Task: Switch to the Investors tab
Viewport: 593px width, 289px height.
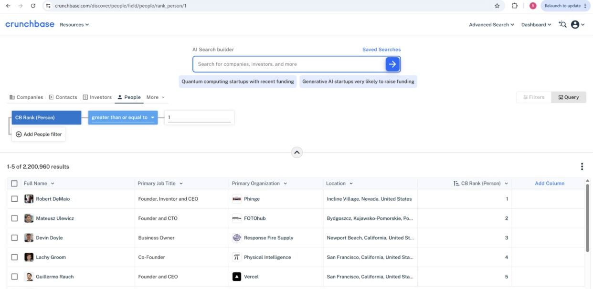Action: tap(97, 97)
